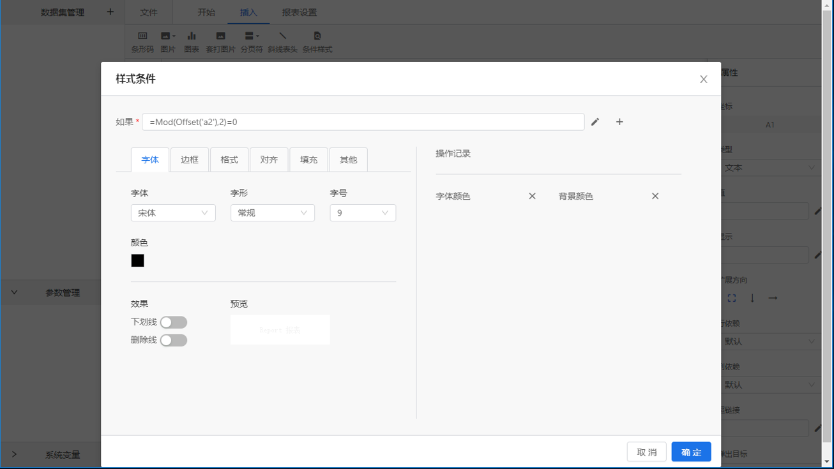Viewport: 834px width, 469px height.
Task: Click the 条形码 barcode toolbar icon
Action: point(142,41)
